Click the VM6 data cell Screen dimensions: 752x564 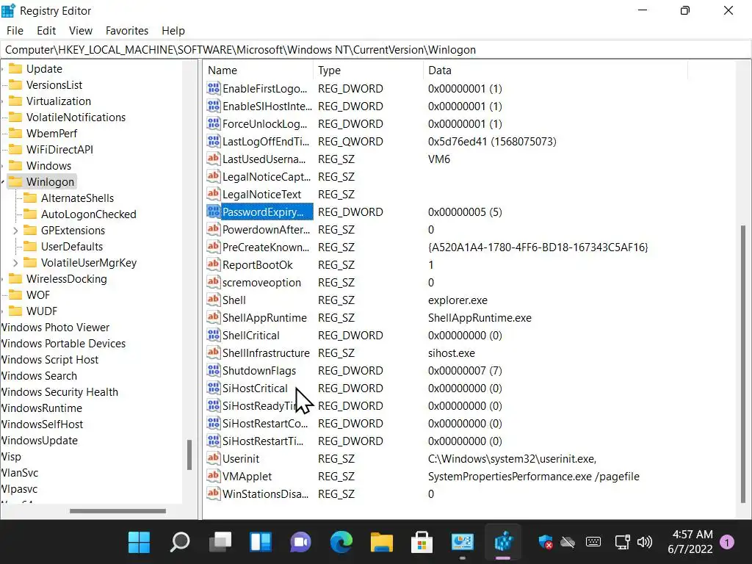coord(439,159)
